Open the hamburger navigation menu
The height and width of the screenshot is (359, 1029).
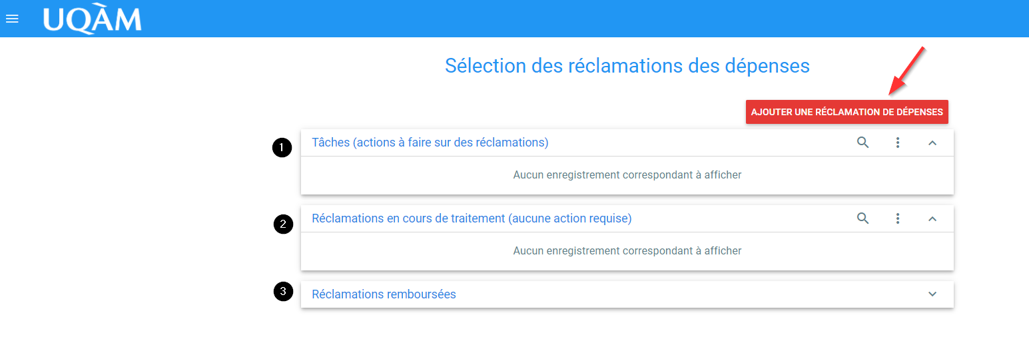click(x=12, y=19)
